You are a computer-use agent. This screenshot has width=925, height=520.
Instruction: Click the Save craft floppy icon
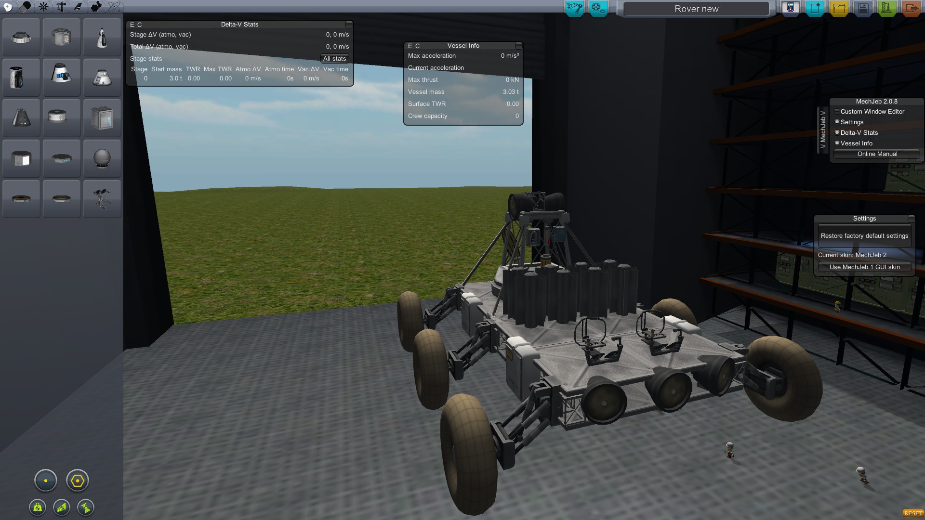click(x=863, y=8)
